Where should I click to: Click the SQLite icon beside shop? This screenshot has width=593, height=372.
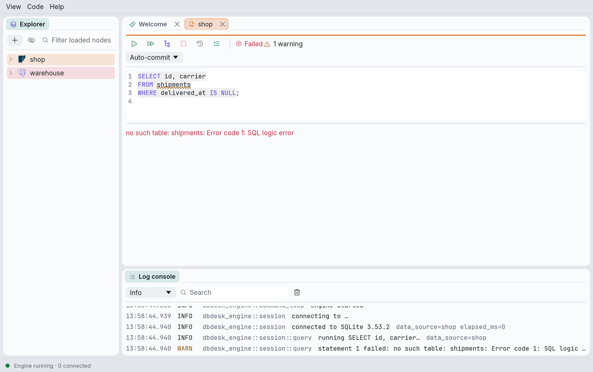22,59
